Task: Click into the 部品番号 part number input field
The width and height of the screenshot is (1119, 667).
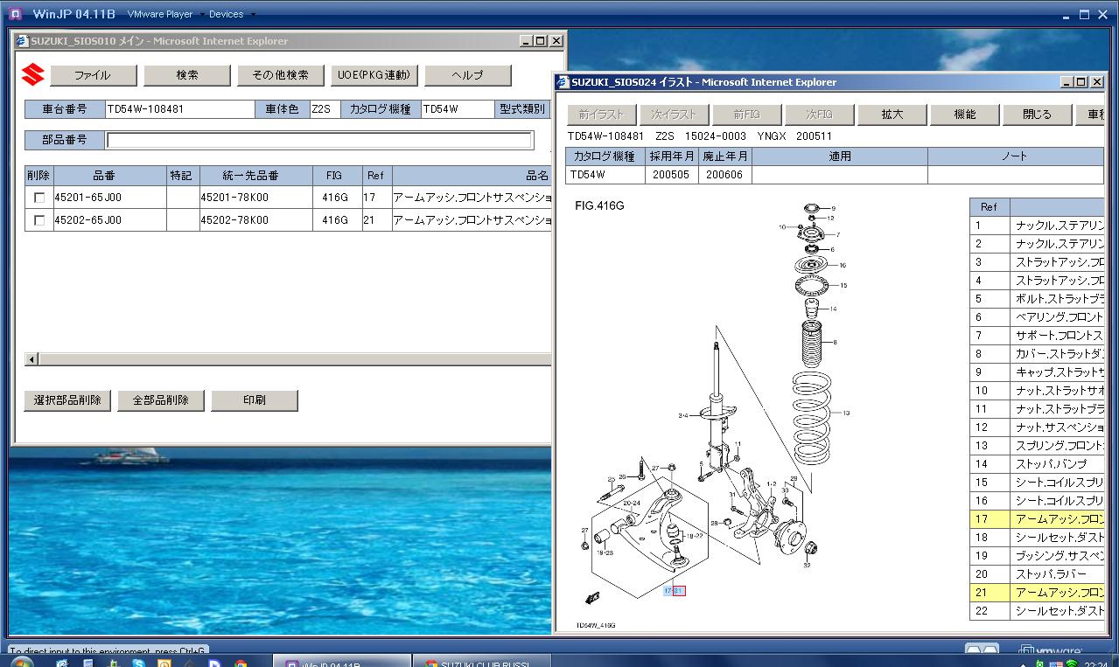Action: [x=319, y=140]
